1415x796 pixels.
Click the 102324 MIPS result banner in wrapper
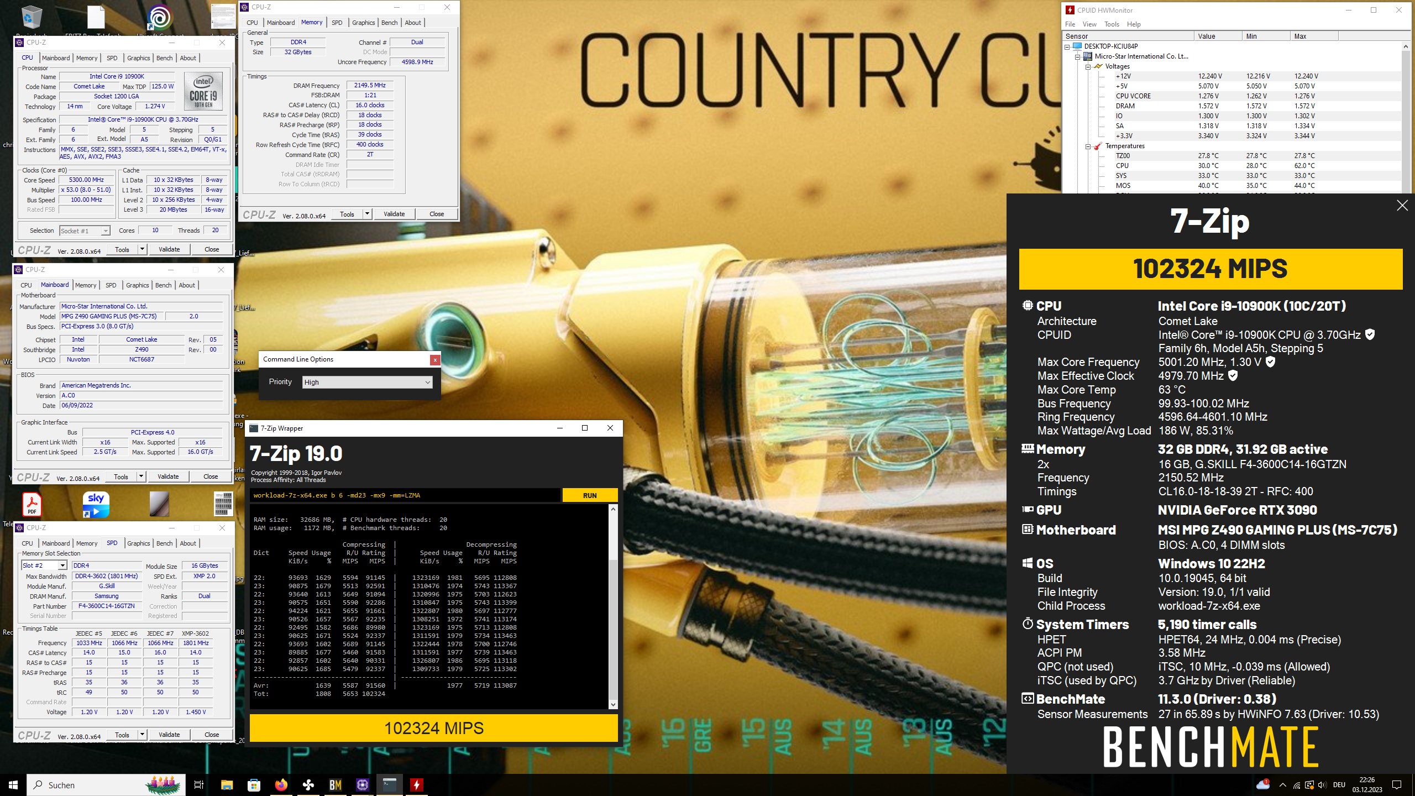click(x=434, y=728)
